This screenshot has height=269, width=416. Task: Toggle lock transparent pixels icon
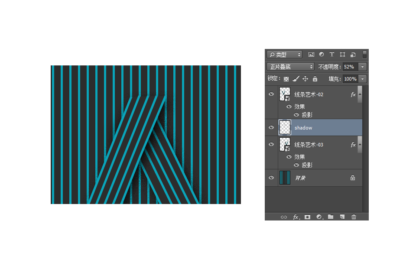(x=286, y=79)
